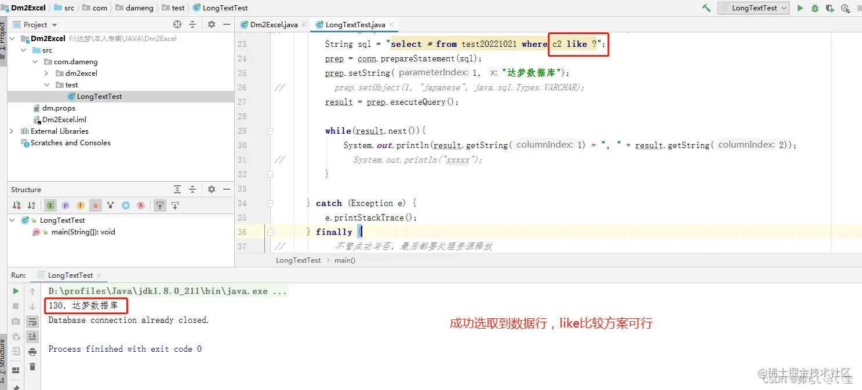Screen dimensions: 862x390
Task: Click the Stop square in Run panel
Action: click(16, 306)
